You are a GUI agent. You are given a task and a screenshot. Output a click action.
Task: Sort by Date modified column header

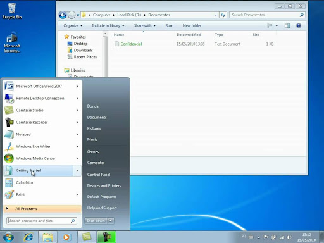pyautogui.click(x=189, y=35)
